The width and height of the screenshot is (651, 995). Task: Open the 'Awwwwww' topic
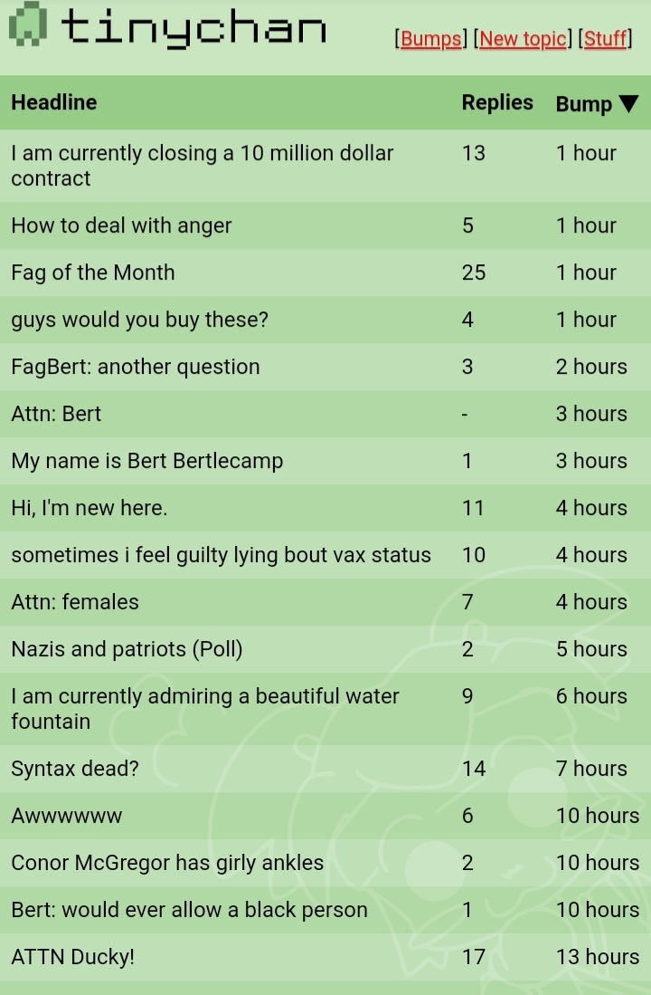pos(66,816)
